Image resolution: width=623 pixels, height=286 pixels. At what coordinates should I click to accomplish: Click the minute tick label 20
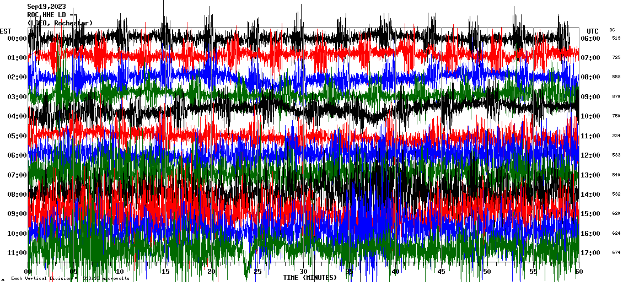[211, 272]
